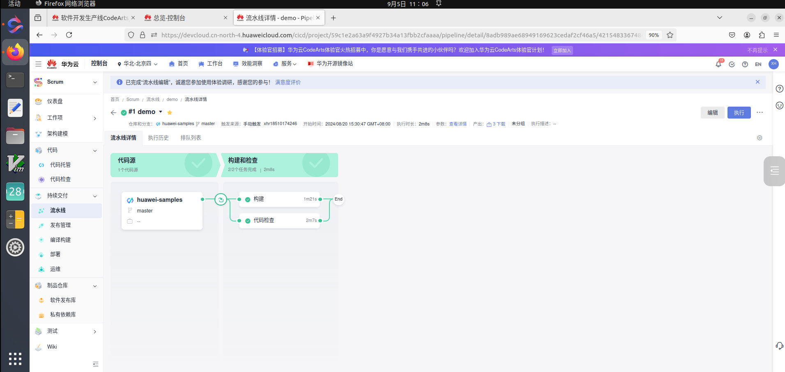785x372 pixels.
Task: Click the 编辑 button
Action: pos(713,112)
